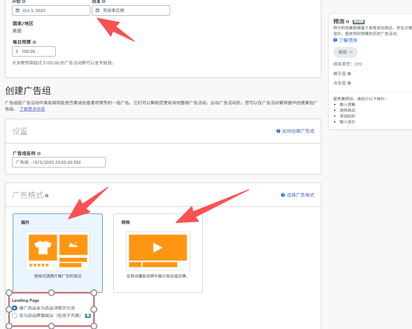412x329 pixels.
Task: Click the info icon next to 点击量
Action: 349,83
